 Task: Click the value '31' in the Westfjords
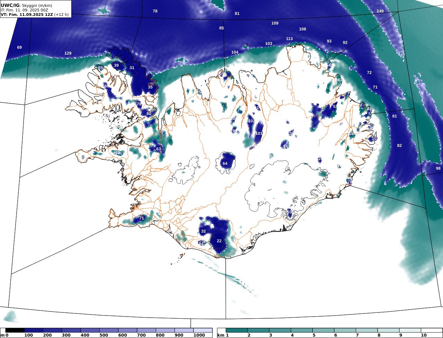click(132, 68)
